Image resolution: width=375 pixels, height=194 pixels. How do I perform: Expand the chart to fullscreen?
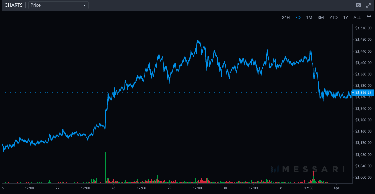[x=368, y=5]
